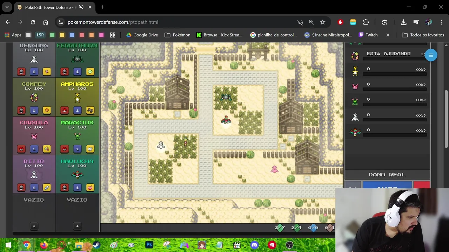Open the browser extensions puzzle icon
The width and height of the screenshot is (449, 252).
366,22
